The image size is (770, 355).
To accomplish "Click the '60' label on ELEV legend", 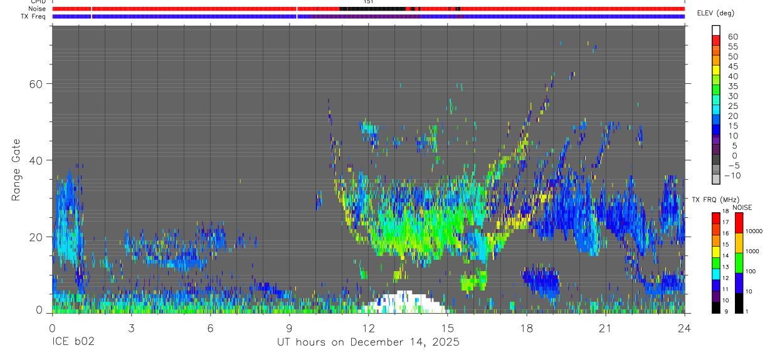I will [x=732, y=37].
